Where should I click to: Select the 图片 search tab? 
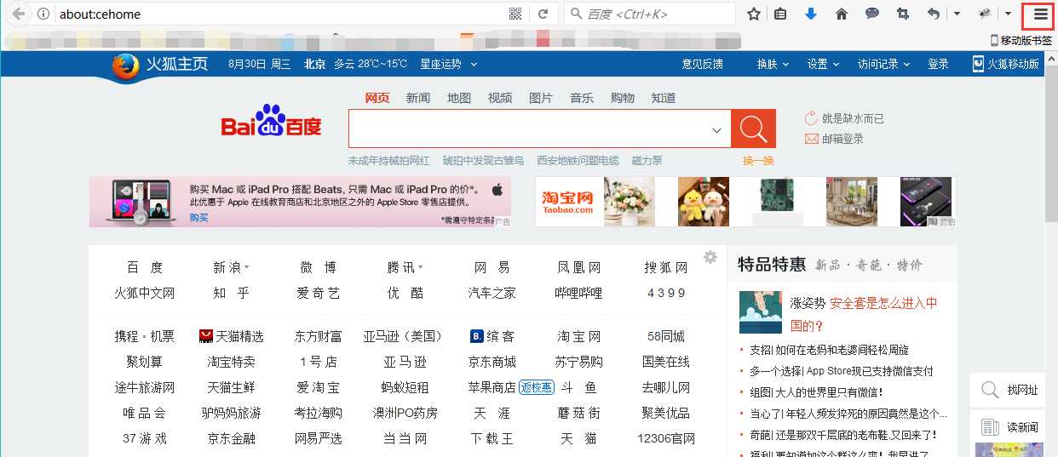tap(540, 98)
